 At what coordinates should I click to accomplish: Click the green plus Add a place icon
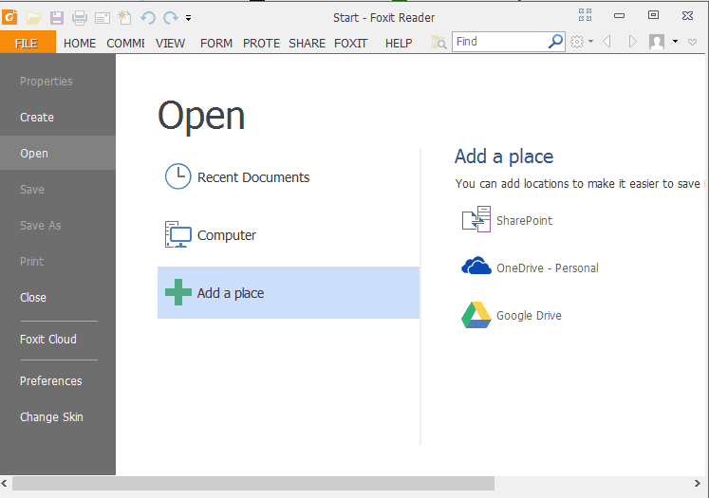pyautogui.click(x=178, y=292)
